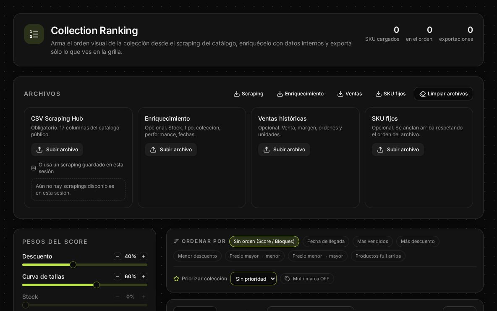Increase Curva de tallas weight with plus
This screenshot has height=311, width=497.
coord(144,277)
